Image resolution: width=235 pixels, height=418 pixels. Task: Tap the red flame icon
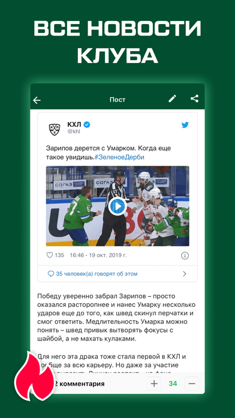(34, 376)
